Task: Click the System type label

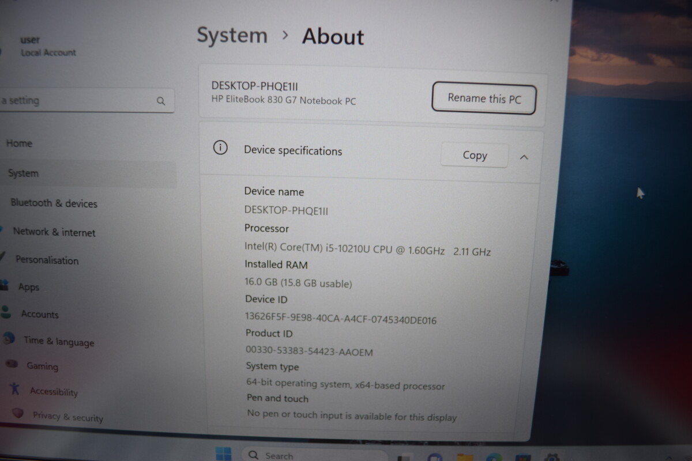Action: tap(272, 366)
